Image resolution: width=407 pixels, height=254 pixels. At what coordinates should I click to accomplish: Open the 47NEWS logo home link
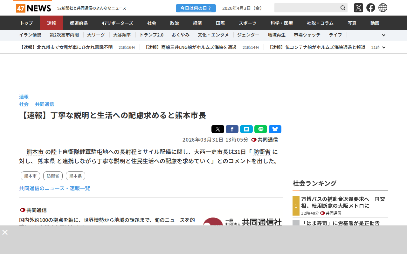point(34,8)
